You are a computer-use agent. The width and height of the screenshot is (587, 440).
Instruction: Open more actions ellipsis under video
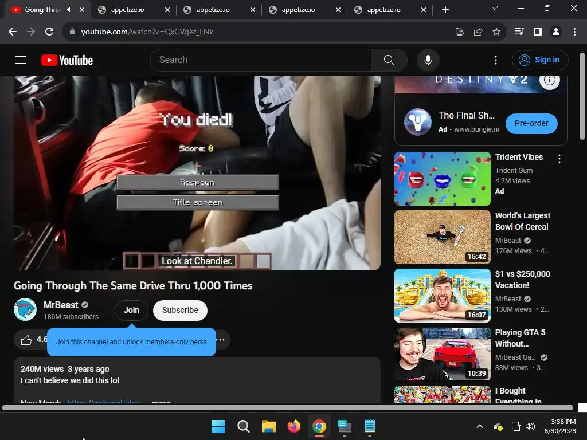pos(221,340)
